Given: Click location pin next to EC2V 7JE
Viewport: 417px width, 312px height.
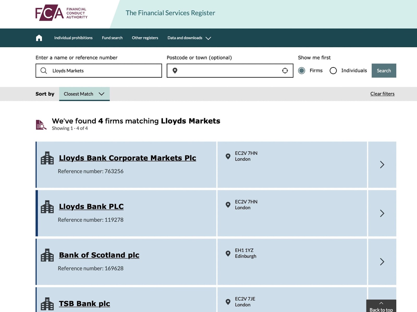Looking at the screenshot, I should pyautogui.click(x=228, y=302).
